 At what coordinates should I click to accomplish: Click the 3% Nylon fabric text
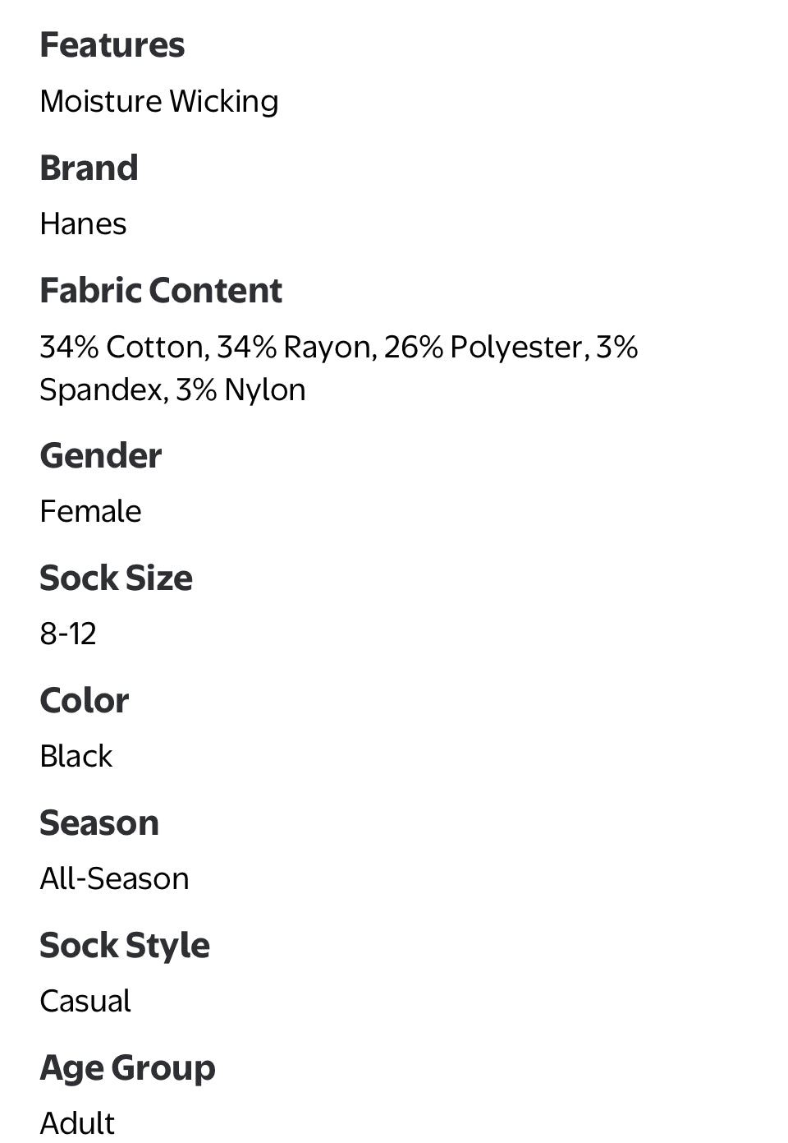tap(241, 390)
